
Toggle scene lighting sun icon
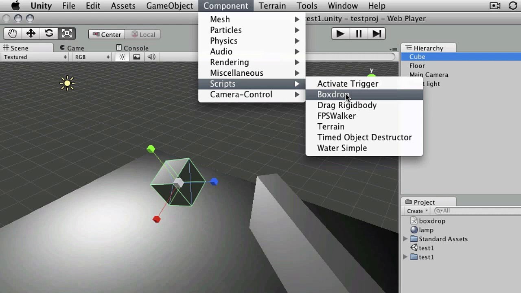pyautogui.click(x=122, y=57)
